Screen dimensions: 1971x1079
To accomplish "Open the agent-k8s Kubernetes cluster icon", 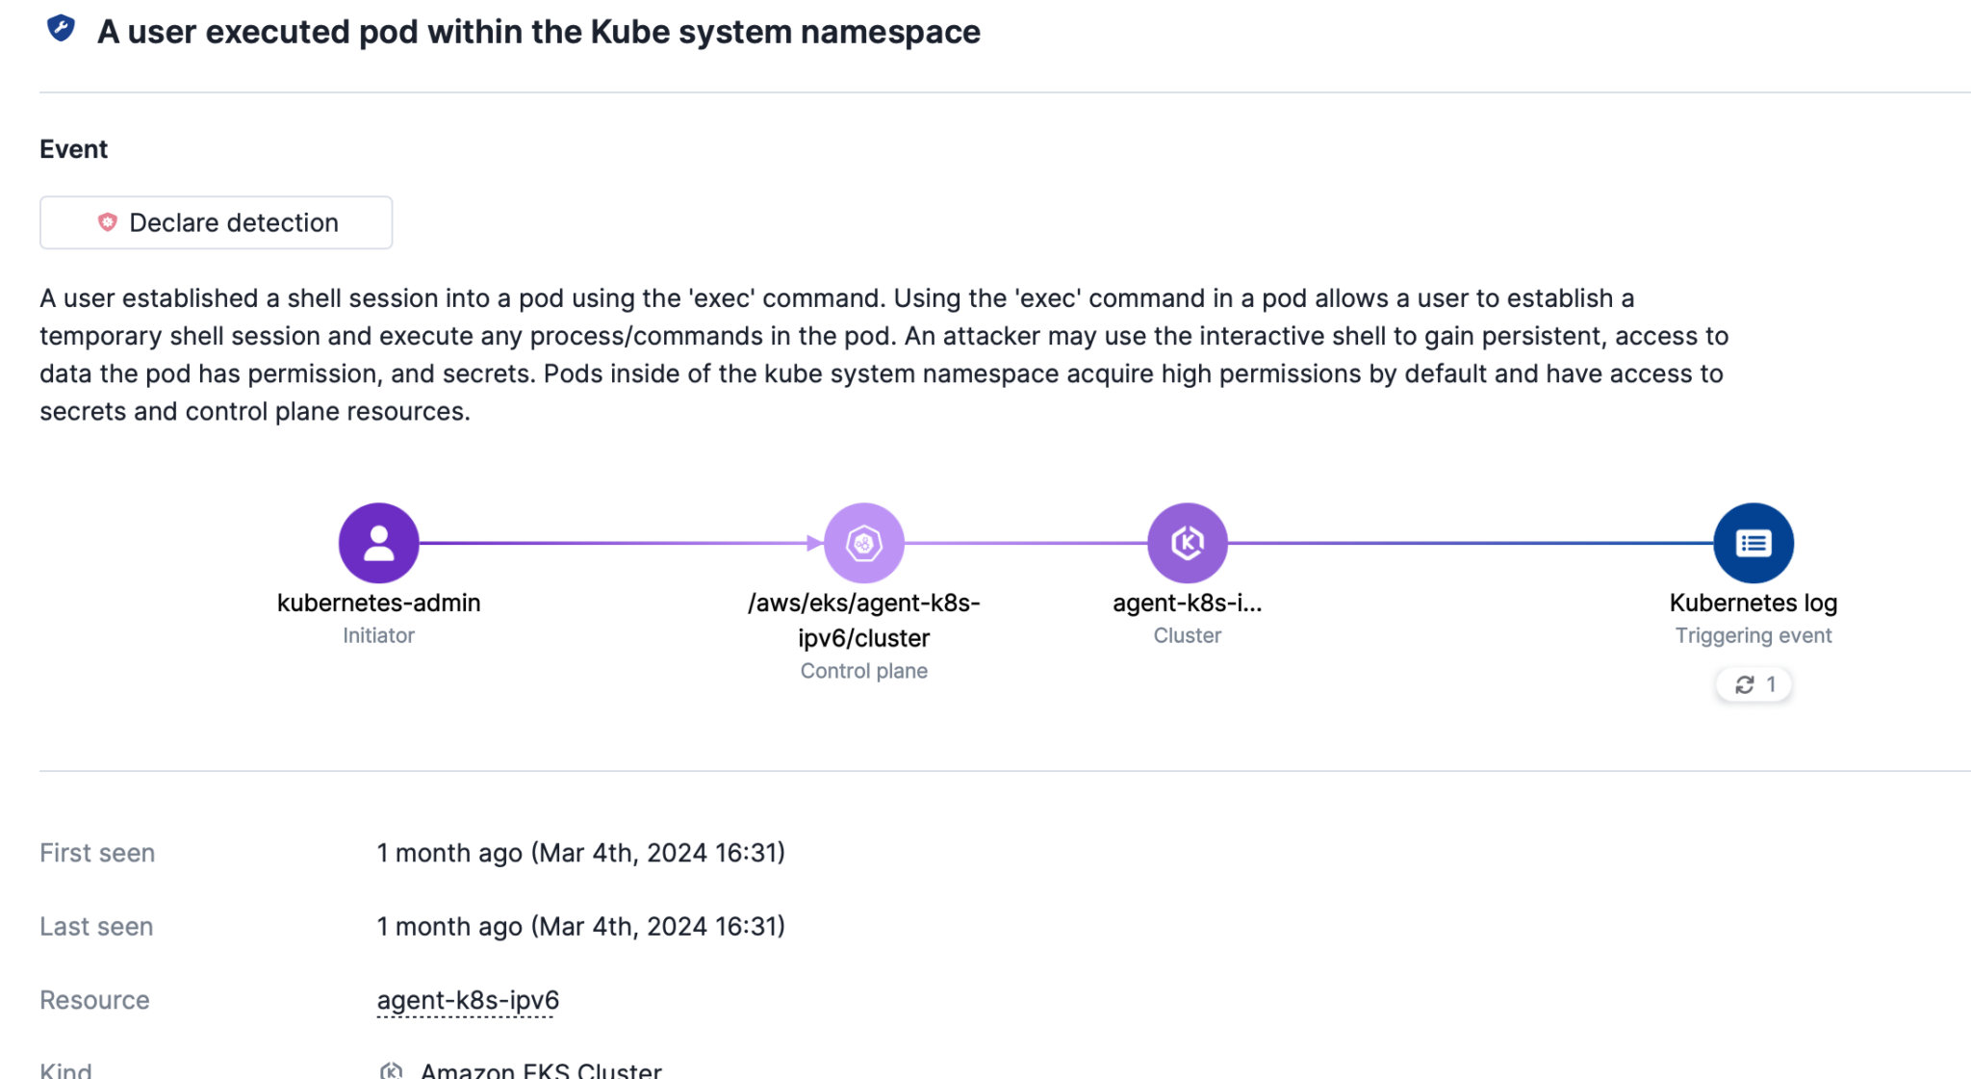I will click(x=1187, y=542).
